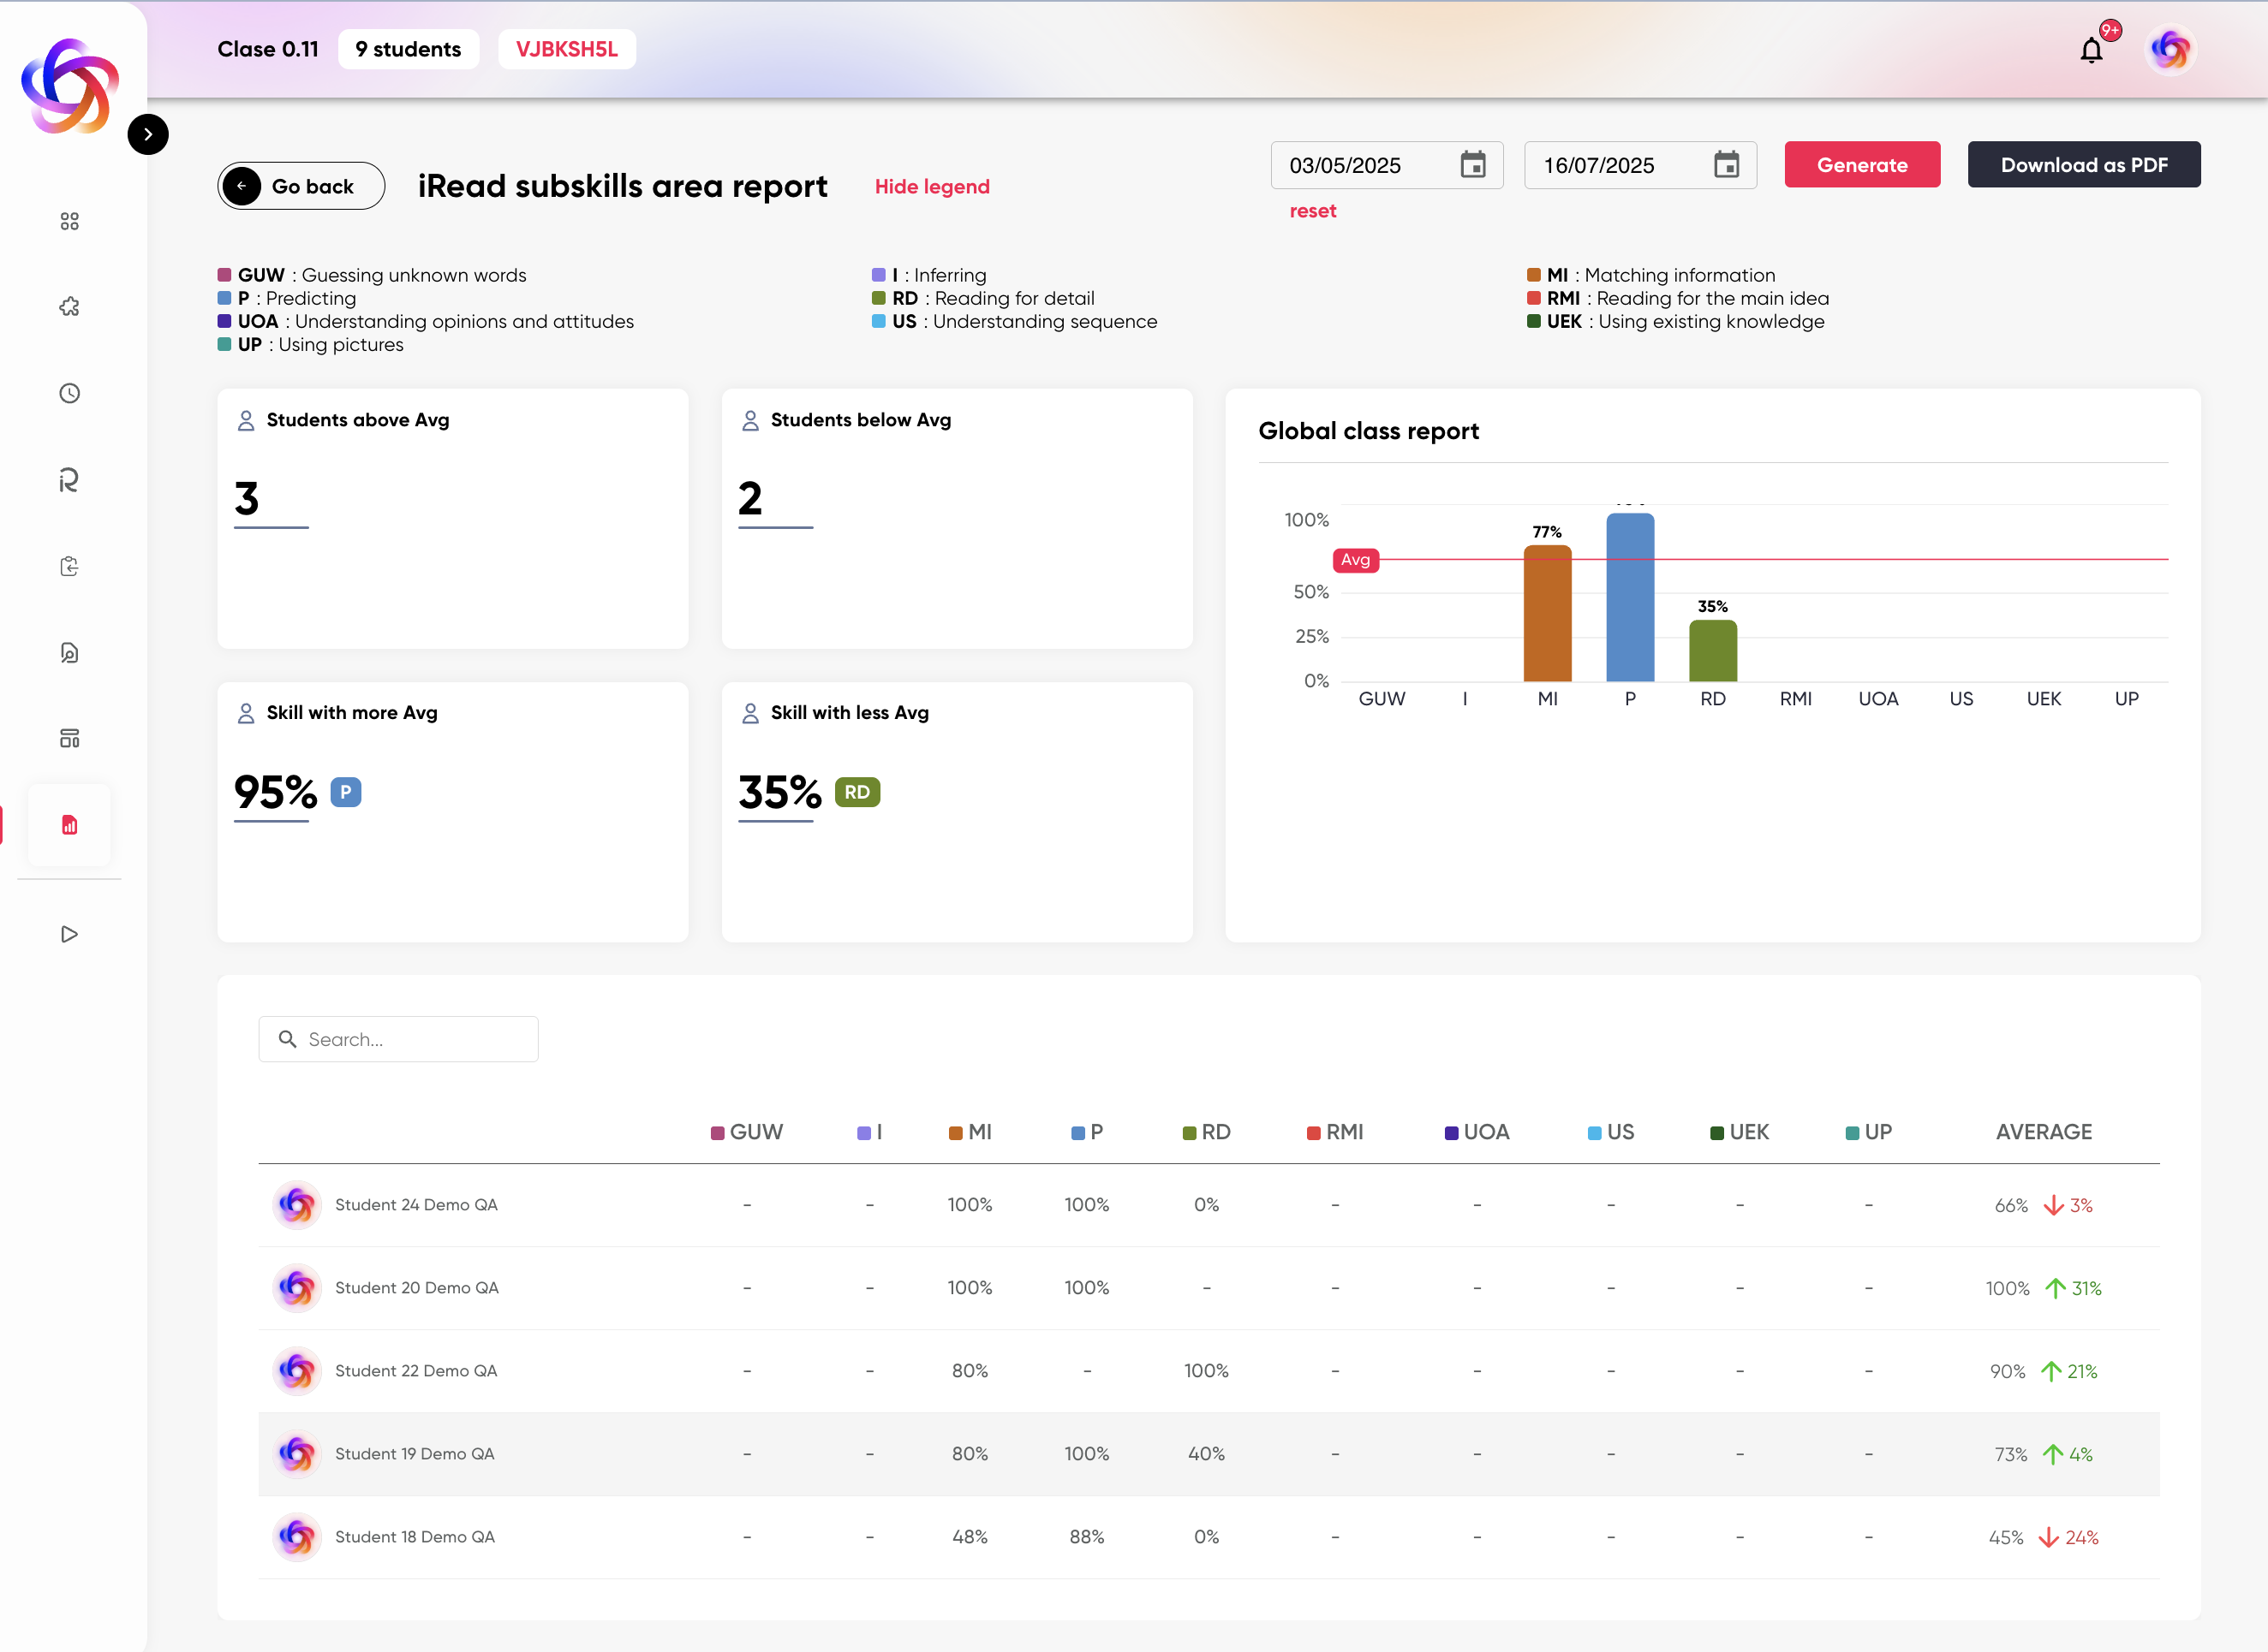The height and width of the screenshot is (1652, 2268).
Task: Open the clock history icon in sidebar
Action: pyautogui.click(x=69, y=393)
